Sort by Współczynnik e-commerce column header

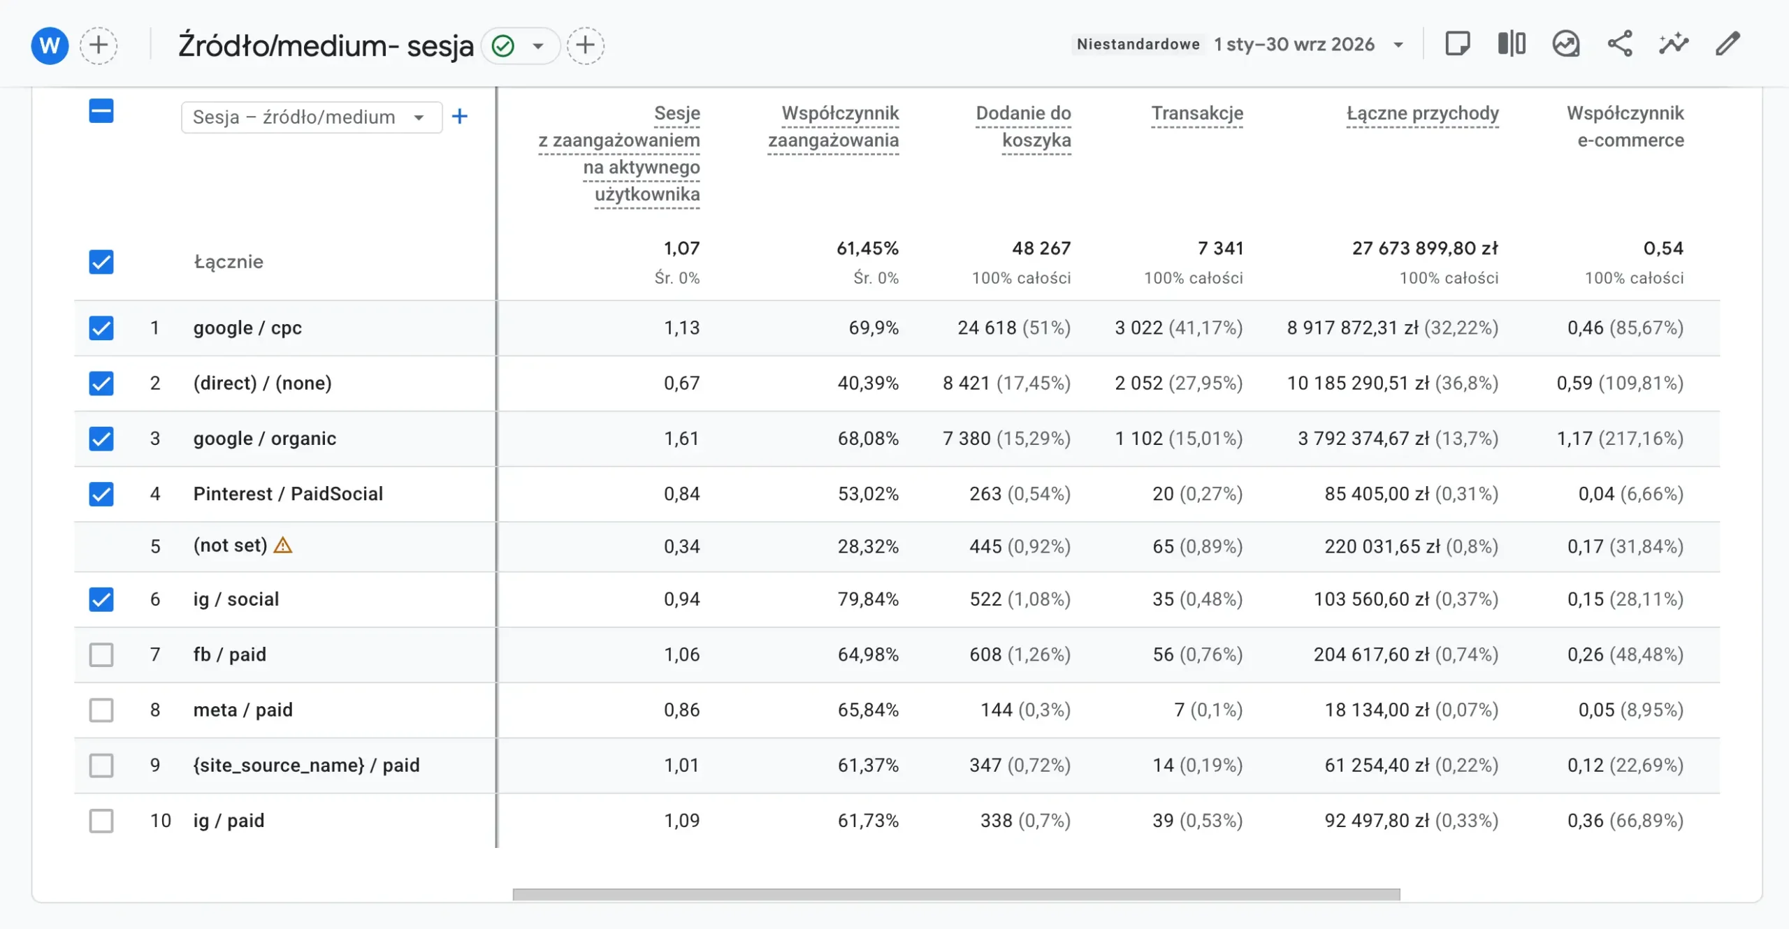point(1625,126)
